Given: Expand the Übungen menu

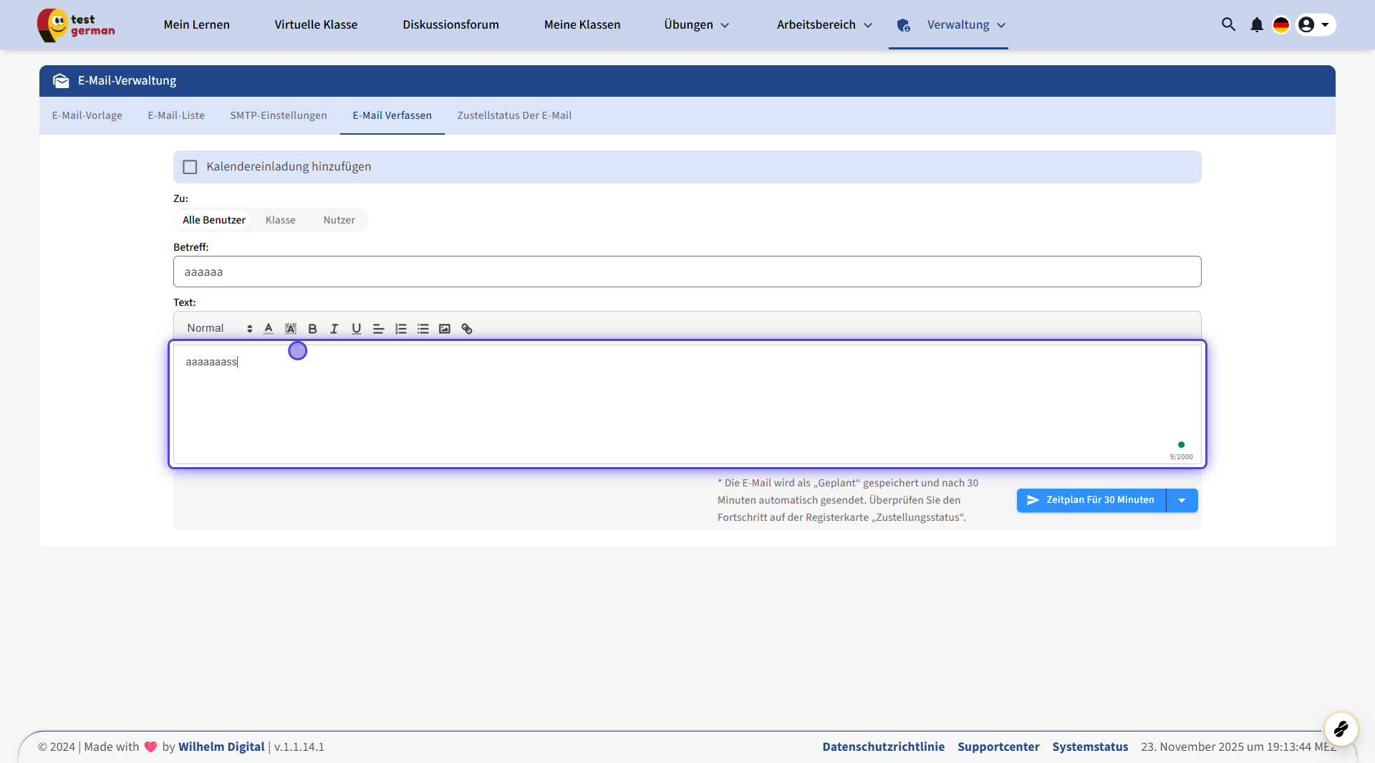Looking at the screenshot, I should 696,25.
